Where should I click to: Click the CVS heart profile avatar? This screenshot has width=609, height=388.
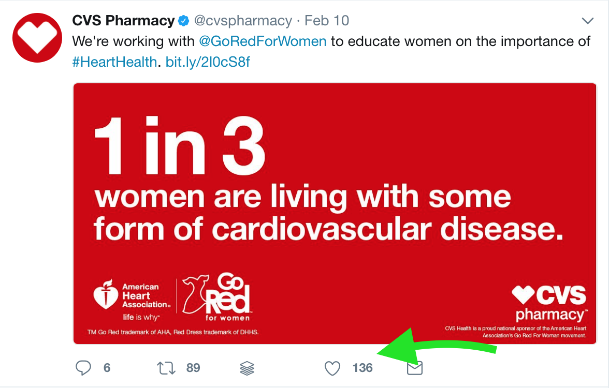coord(37,38)
